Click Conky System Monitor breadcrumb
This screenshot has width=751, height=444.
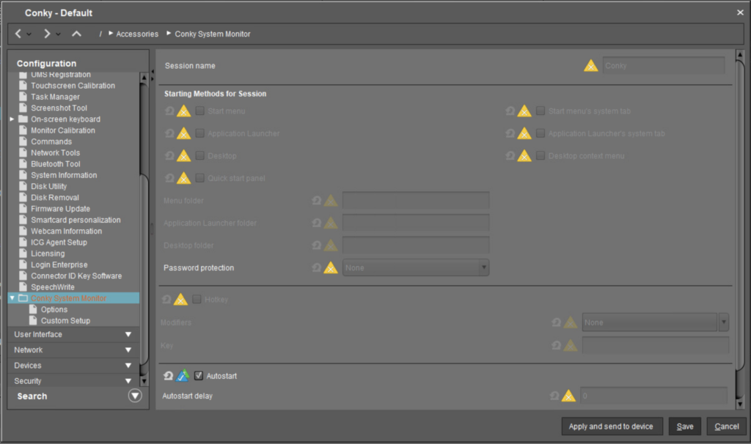pos(212,34)
